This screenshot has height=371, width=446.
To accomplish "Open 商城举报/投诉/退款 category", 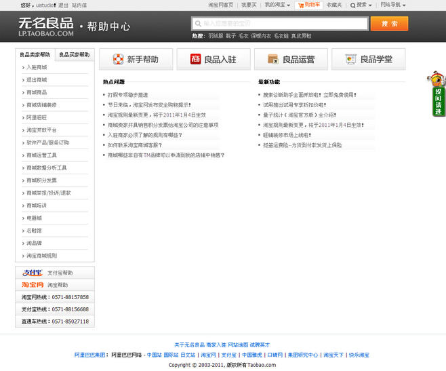I will point(49,193).
